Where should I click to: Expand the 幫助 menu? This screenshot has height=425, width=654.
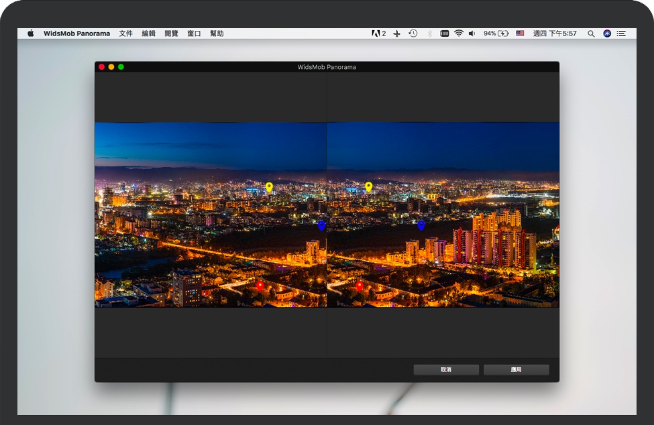pos(217,34)
